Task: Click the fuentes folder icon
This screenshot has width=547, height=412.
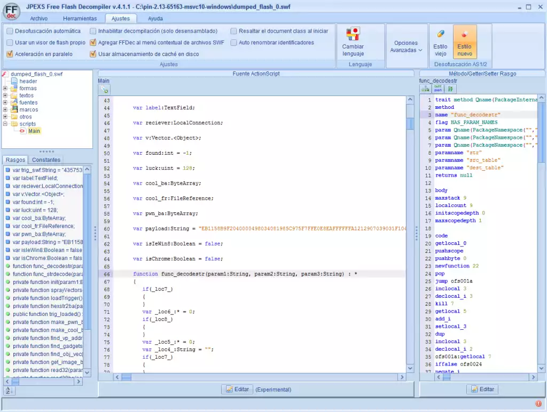Action: click(x=14, y=102)
